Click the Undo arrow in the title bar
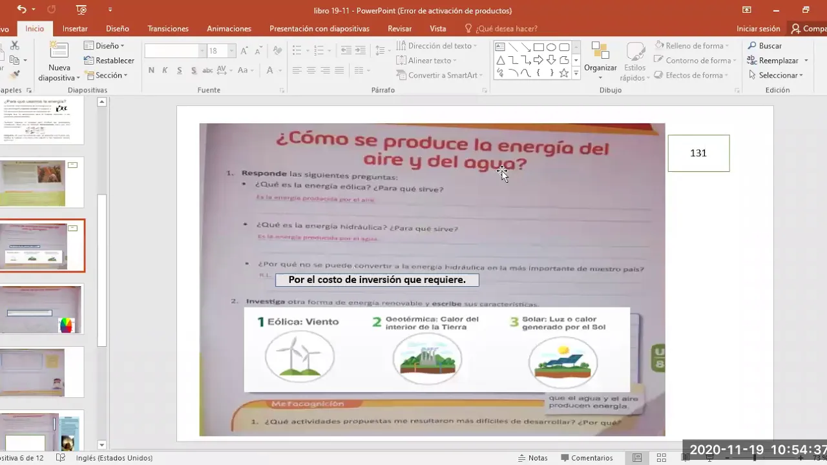Viewport: 827px width, 465px height. pyautogui.click(x=22, y=10)
